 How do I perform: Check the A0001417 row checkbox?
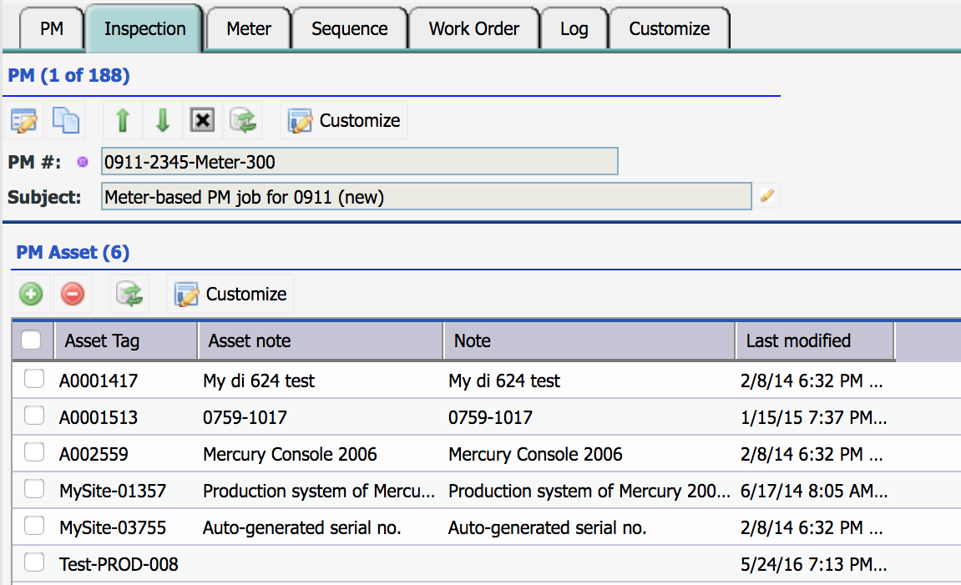pyautogui.click(x=34, y=379)
